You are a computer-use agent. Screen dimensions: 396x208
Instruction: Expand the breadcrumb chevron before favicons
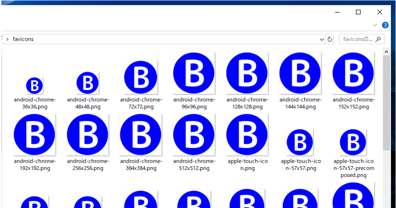[8, 40]
